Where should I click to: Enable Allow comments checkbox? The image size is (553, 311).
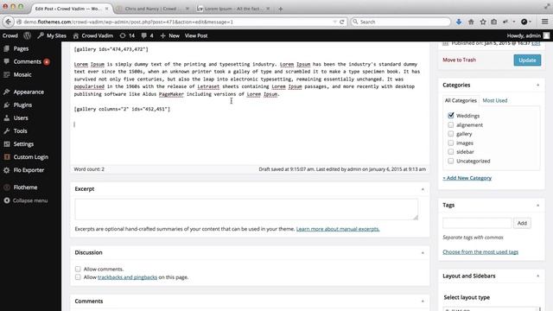coord(78,269)
